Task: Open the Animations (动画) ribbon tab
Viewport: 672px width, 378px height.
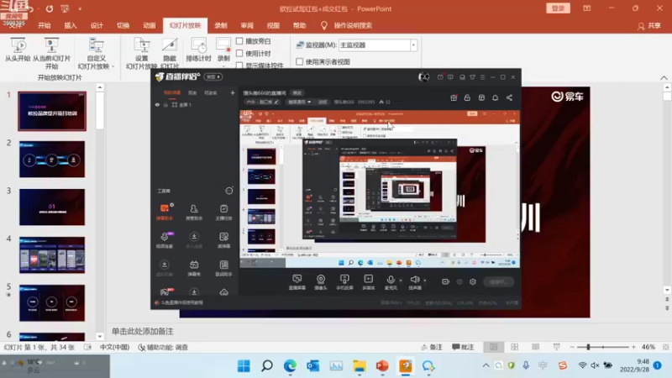Action: 150,25
